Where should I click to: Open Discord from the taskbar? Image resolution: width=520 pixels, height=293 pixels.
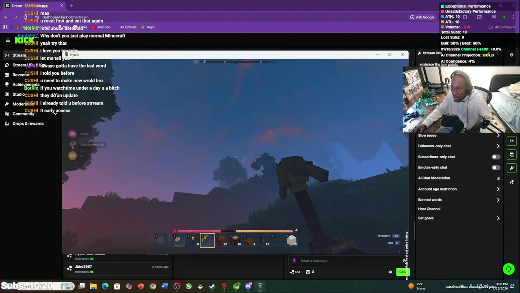[x=248, y=286]
